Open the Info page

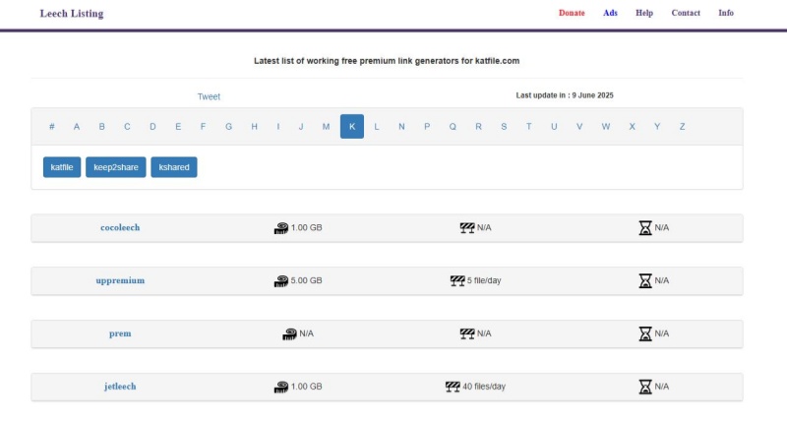pos(726,13)
